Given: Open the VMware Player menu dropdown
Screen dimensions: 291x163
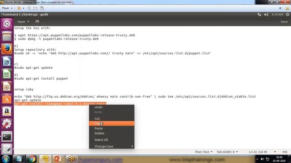Looking at the screenshot, I should (x=7, y=8).
